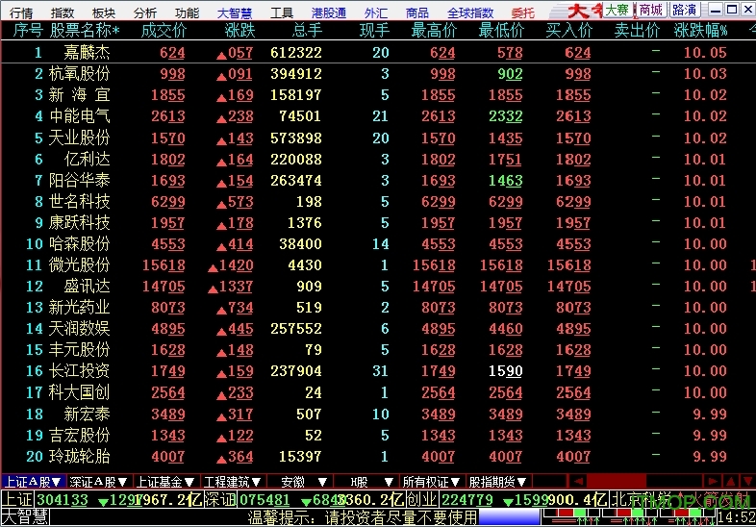Viewport: 756px width, 527px height.
Task: Open the 外汇 menu
Action: [x=376, y=13]
